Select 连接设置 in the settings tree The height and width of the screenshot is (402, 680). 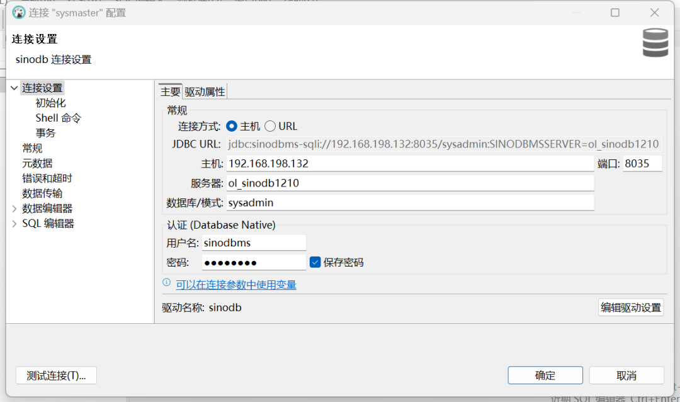[43, 88]
